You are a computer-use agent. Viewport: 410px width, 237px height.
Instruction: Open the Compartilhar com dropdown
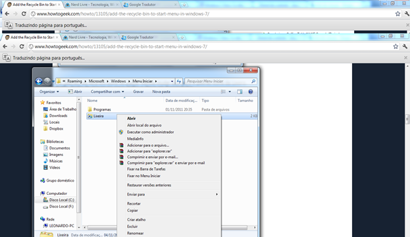coord(107,92)
